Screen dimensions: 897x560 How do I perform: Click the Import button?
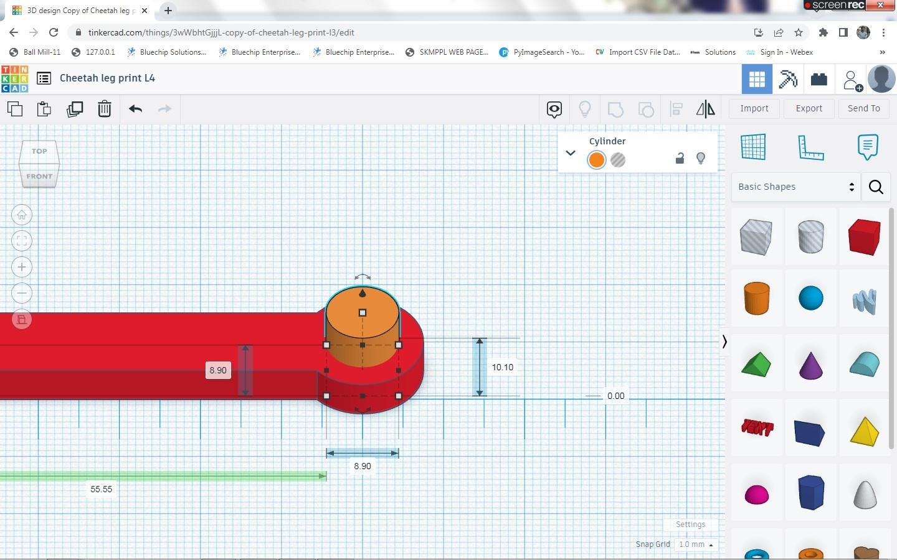[x=754, y=108]
